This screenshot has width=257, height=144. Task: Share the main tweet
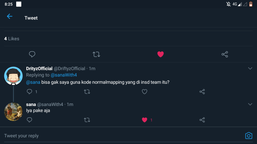(225, 54)
